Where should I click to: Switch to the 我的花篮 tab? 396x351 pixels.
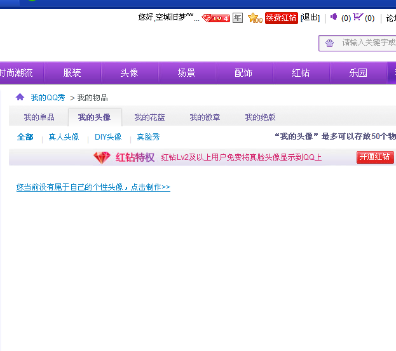(x=149, y=117)
